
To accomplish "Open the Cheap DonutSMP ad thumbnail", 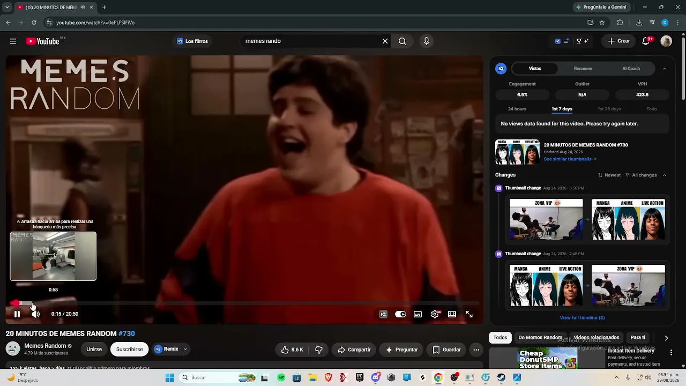I will [x=547, y=359].
